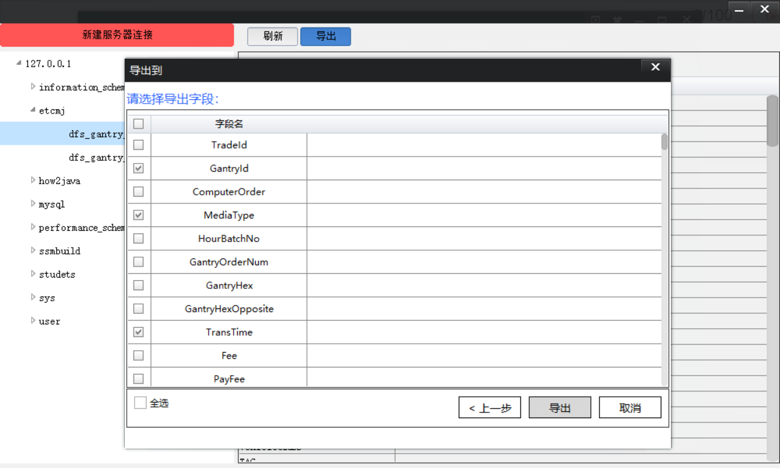
Task: Collapse the 127.0.0.1 server node
Action: [19, 63]
